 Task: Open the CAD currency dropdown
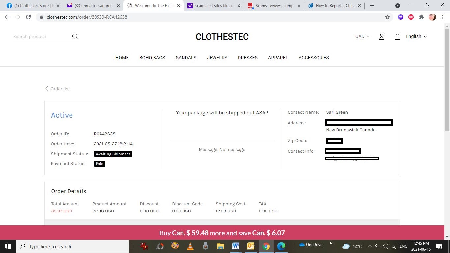(362, 37)
